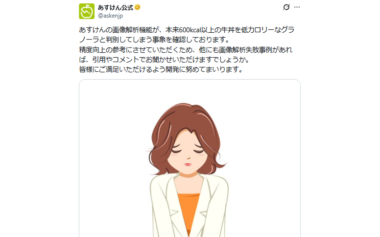This screenshot has height=237, width=380.
Task: Click the line beginning ば、引用やコメント
Action: [164, 60]
